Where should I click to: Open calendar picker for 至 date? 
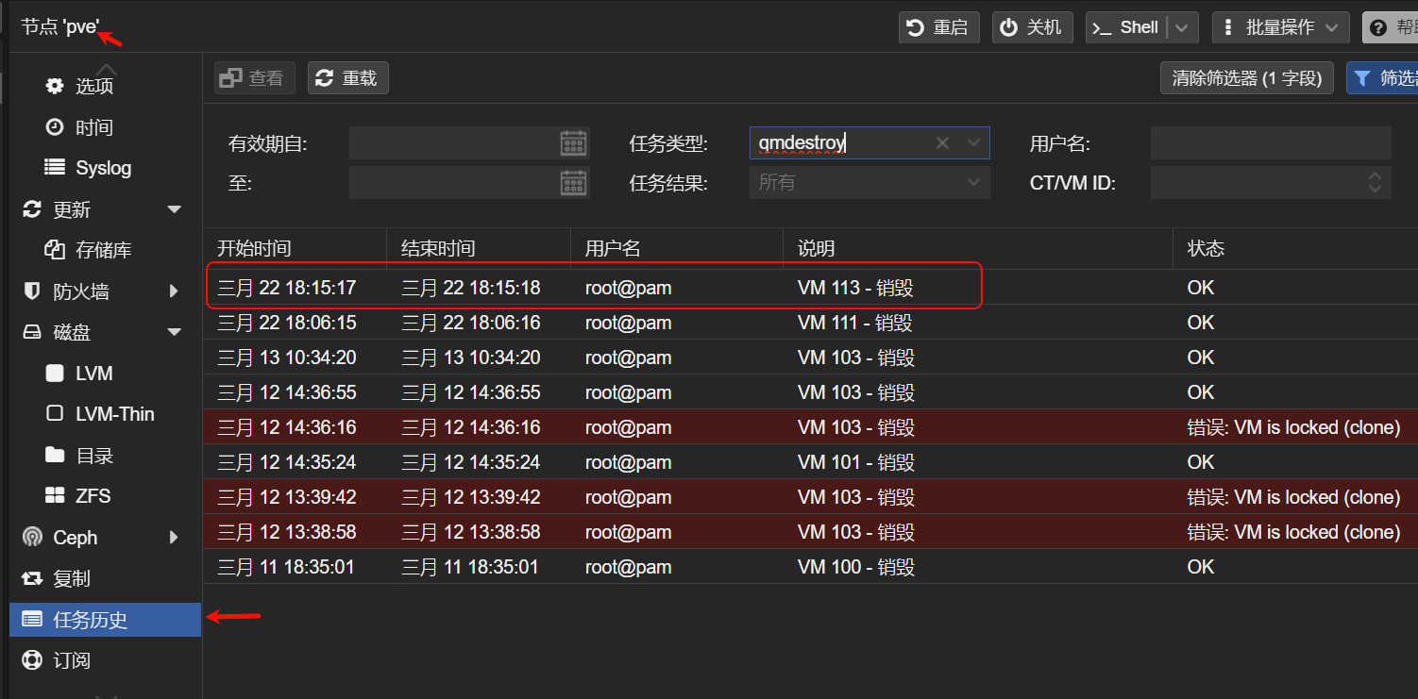(573, 182)
